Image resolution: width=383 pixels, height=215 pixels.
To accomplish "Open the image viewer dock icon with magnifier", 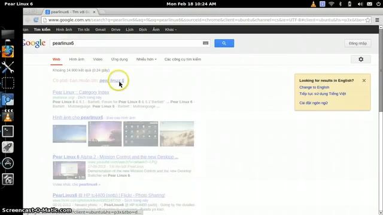I will point(8,100).
